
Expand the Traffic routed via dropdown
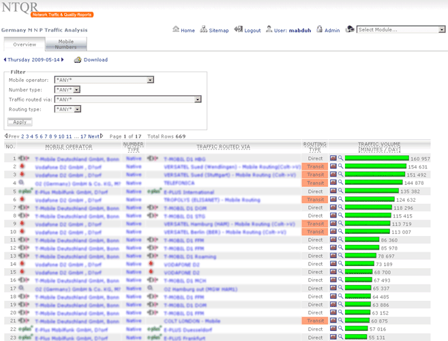[x=198, y=99]
